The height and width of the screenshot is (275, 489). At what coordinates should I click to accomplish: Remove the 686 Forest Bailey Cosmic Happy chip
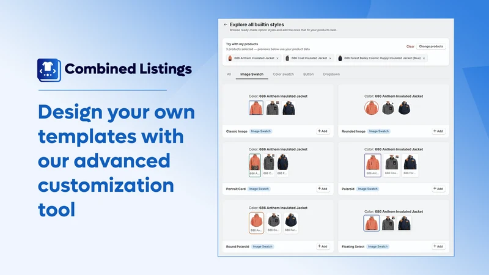tap(424, 58)
